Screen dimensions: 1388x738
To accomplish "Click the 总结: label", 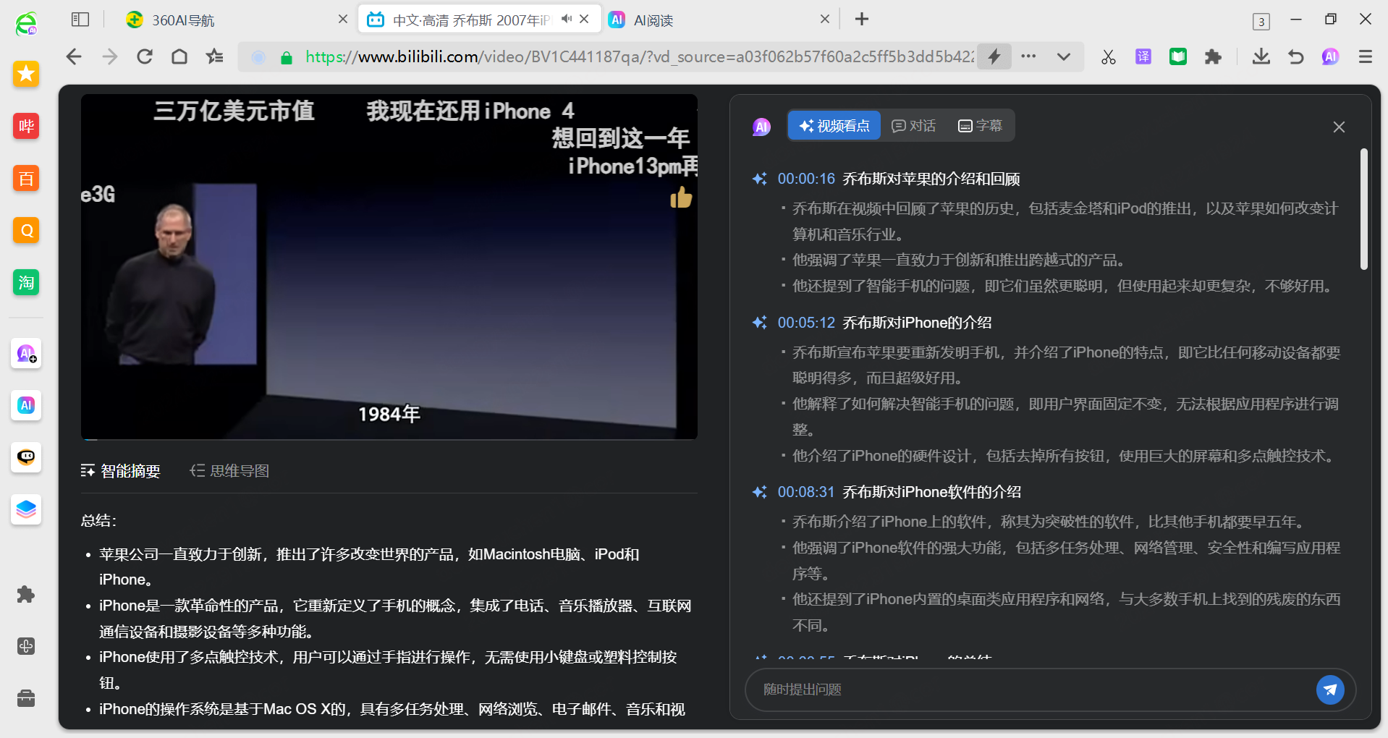I will point(99,520).
